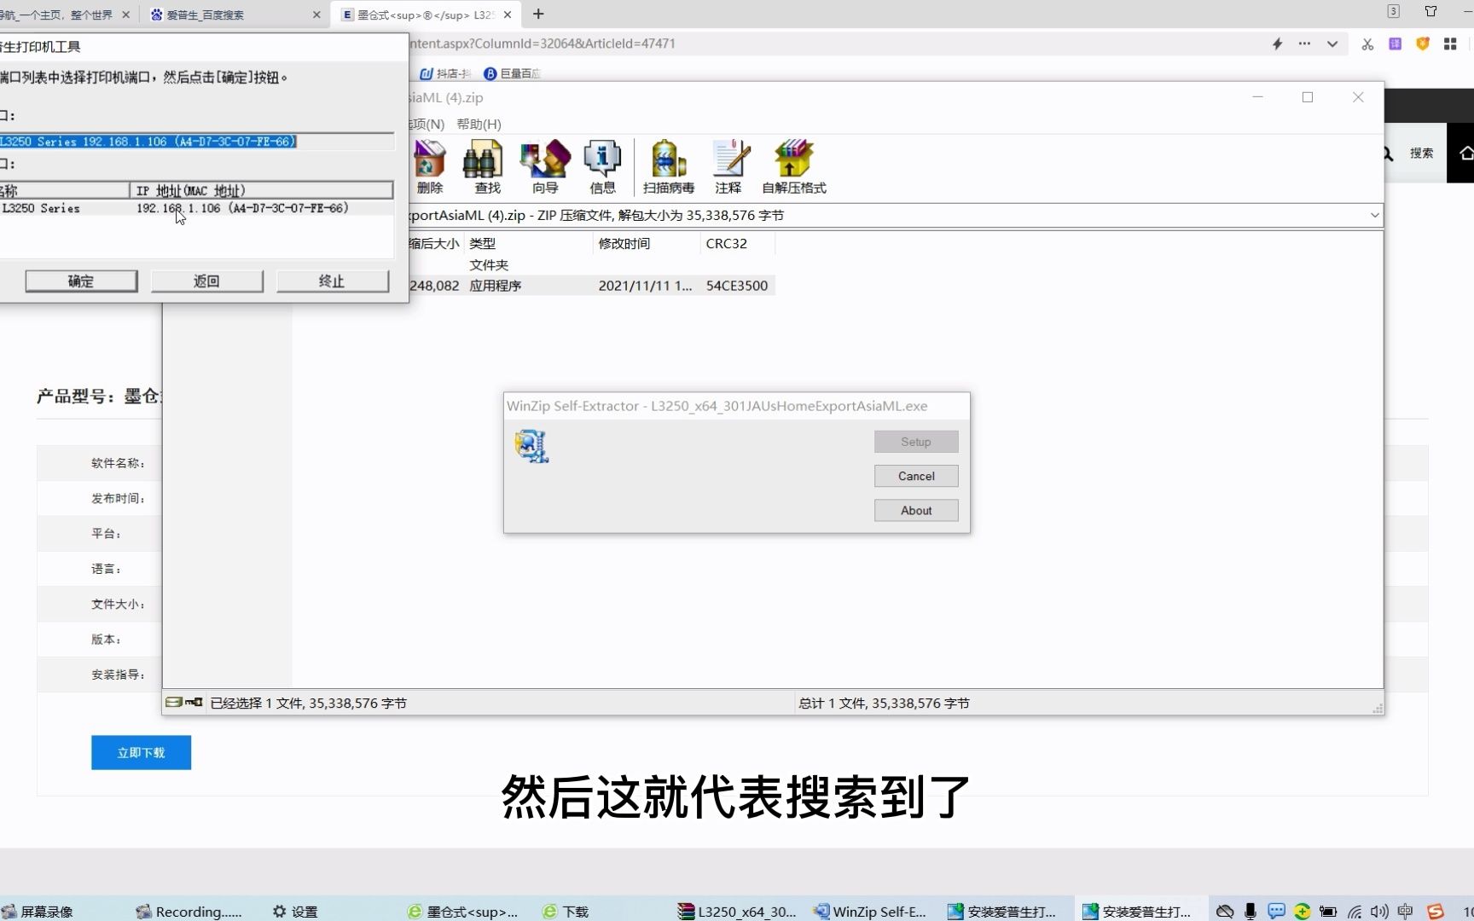1474x921 pixels.
Task: Open 设置 taskbar item
Action: click(x=295, y=912)
